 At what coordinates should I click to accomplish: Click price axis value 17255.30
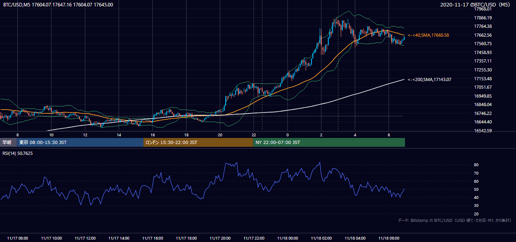pos(483,70)
